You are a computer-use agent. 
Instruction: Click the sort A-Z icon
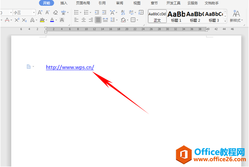(123, 13)
